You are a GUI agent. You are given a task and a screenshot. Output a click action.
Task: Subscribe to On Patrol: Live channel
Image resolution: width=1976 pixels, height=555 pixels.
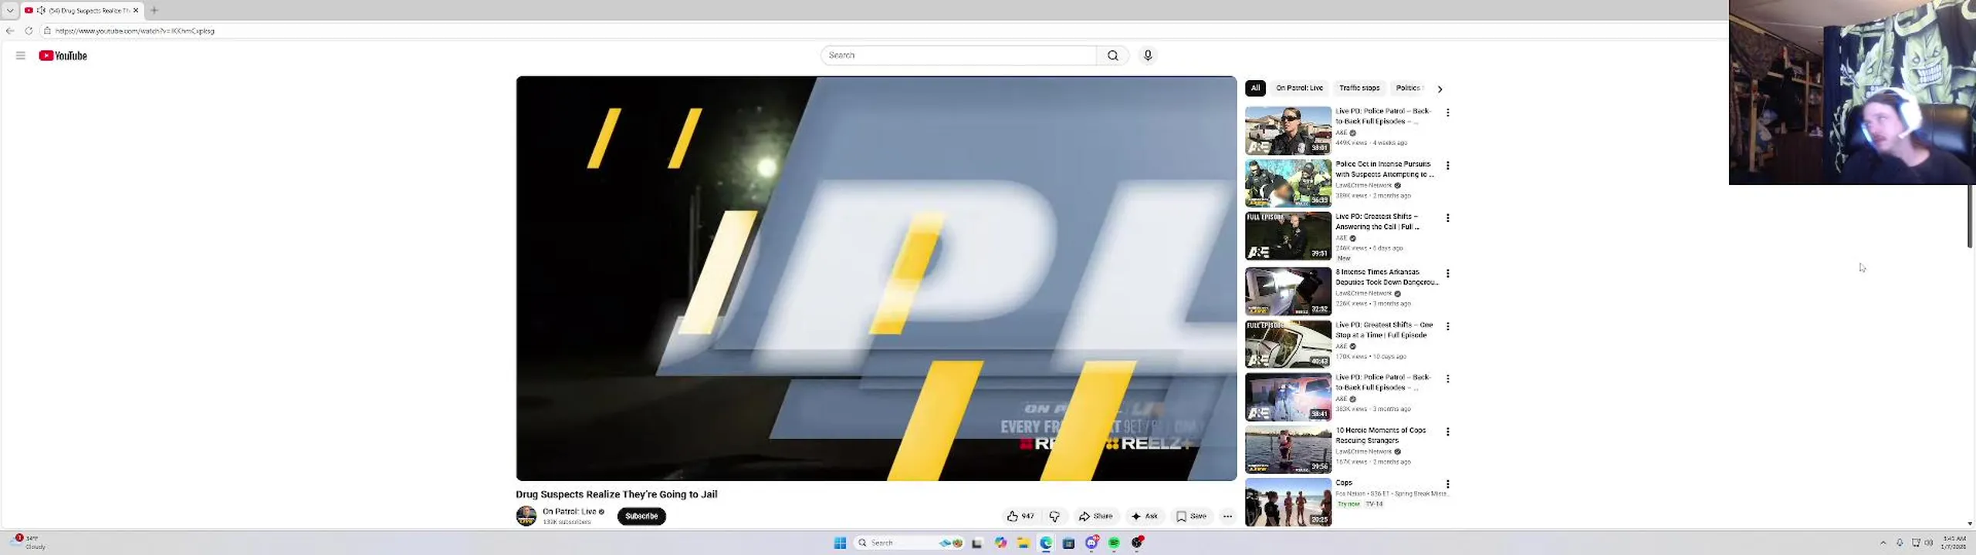641,516
